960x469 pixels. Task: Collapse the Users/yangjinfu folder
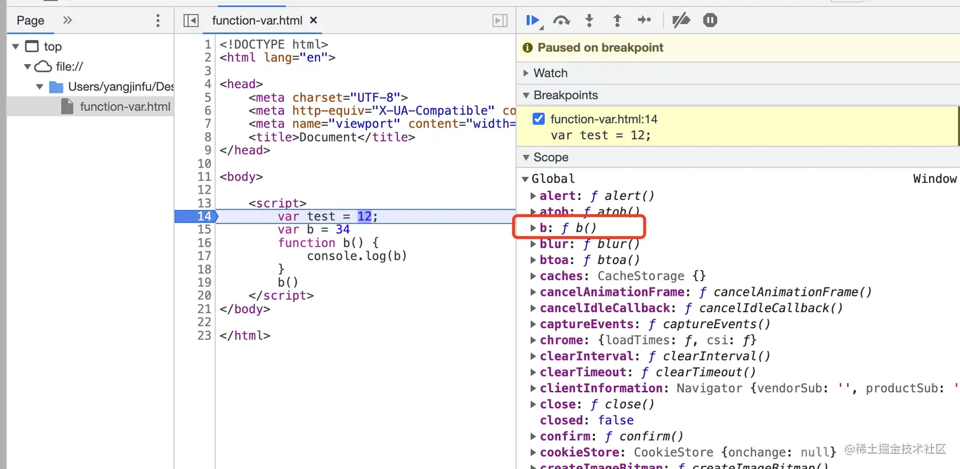point(39,87)
